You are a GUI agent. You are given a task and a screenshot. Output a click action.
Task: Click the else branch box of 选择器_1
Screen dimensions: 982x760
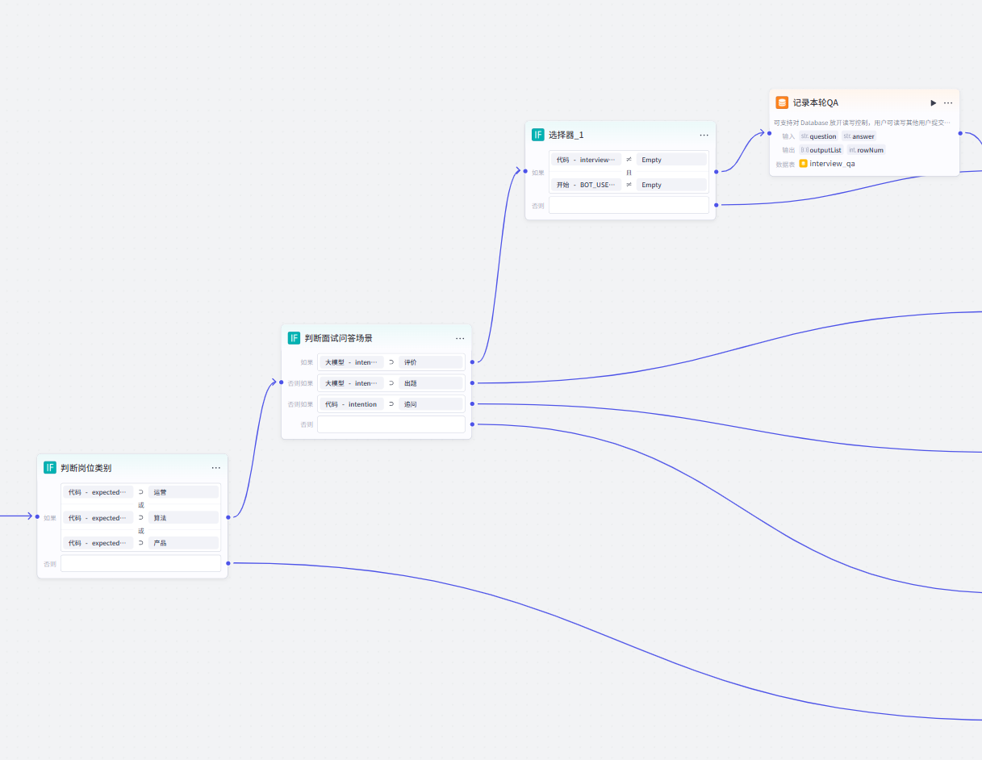(x=629, y=205)
